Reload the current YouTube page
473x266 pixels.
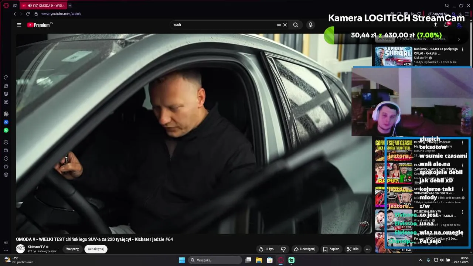pos(28,14)
